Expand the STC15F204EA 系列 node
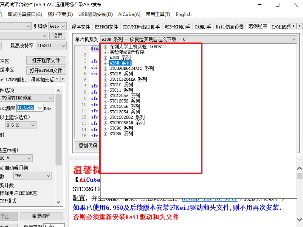This screenshot has width=303, height=227. (105, 79)
